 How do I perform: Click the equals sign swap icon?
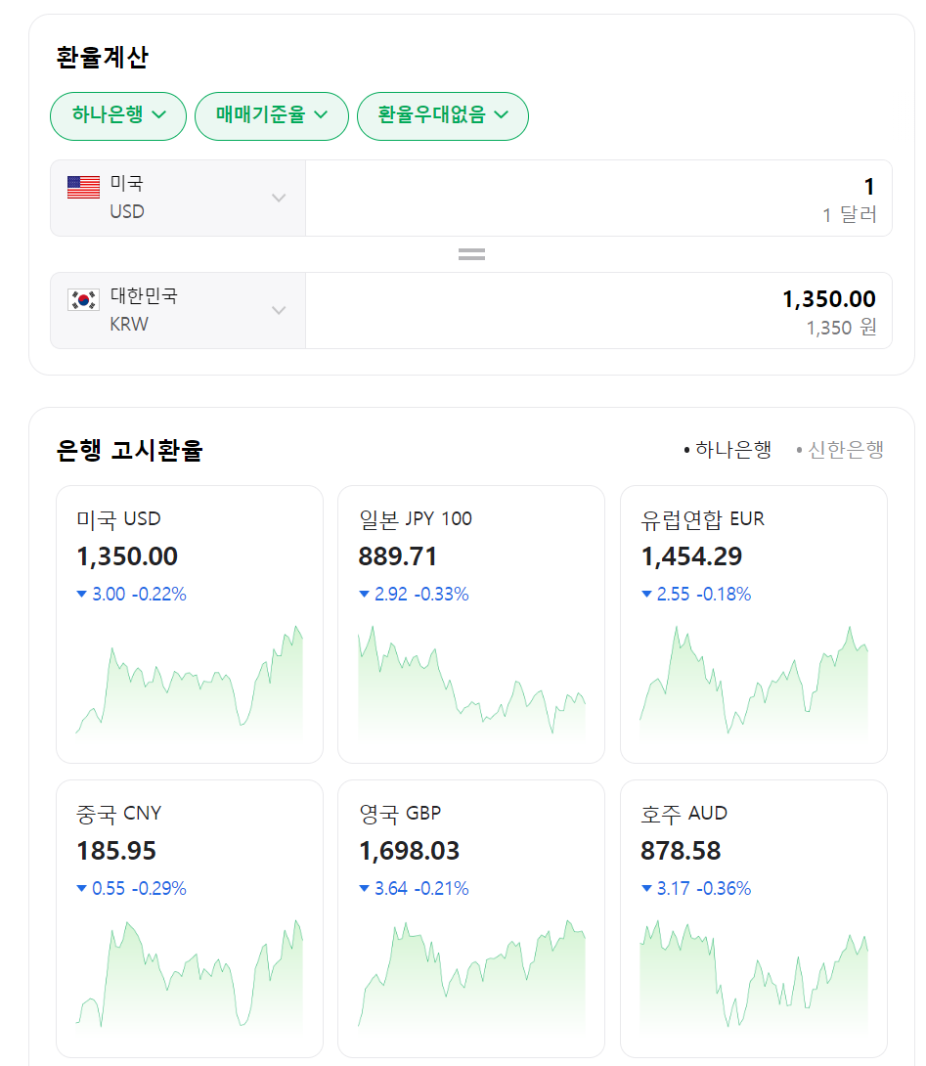point(471,254)
